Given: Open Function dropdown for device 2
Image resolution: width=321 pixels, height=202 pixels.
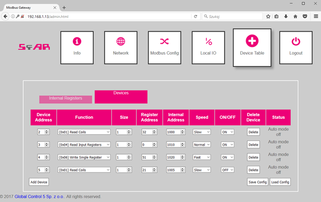Looking at the screenshot, I should click(x=84, y=132).
